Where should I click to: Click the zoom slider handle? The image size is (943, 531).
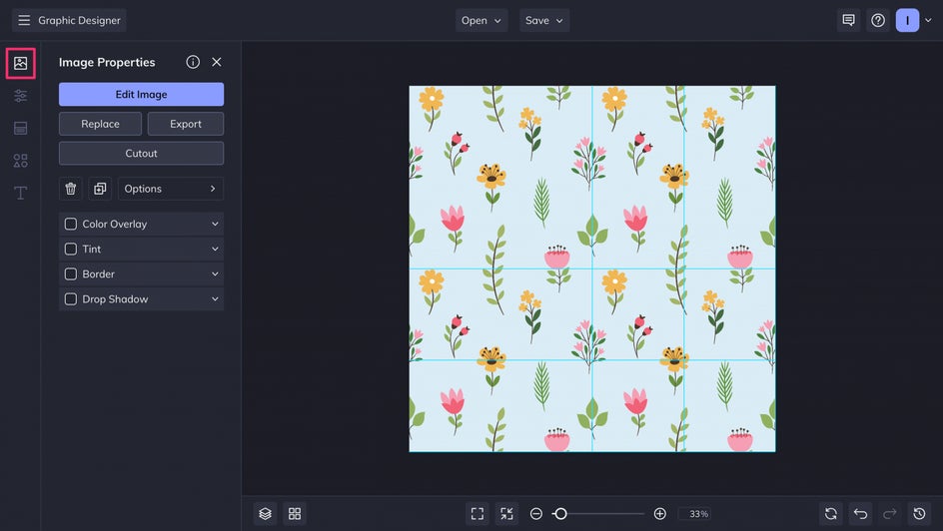pos(560,513)
